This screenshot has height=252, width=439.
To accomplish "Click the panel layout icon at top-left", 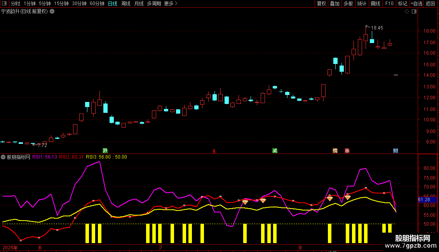I will (x=4, y=3).
